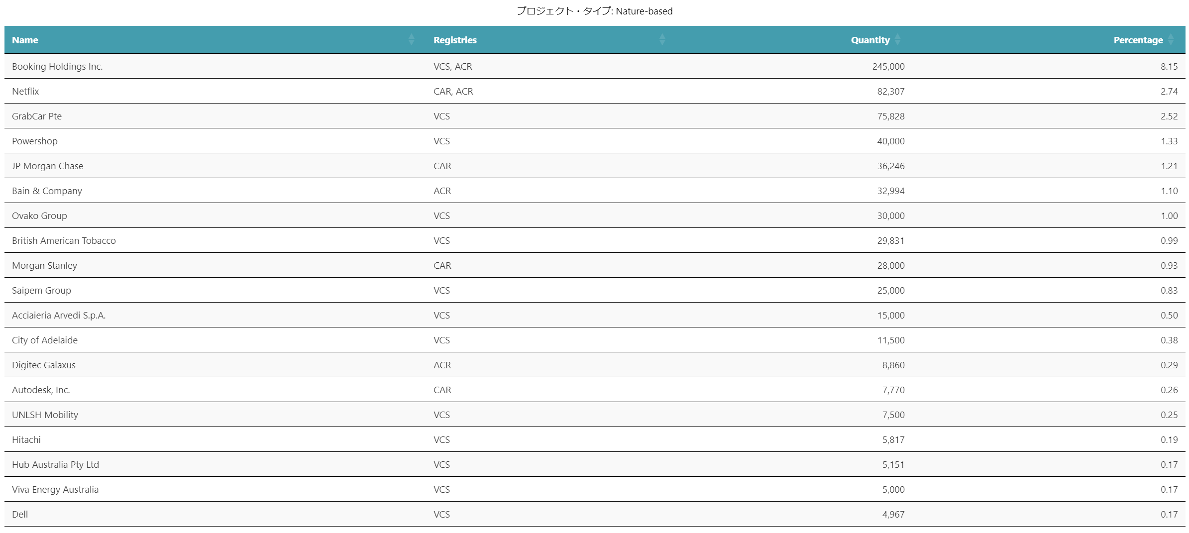Click the Percentage column sort arrows icon
This screenshot has width=1189, height=533.
(x=1171, y=40)
